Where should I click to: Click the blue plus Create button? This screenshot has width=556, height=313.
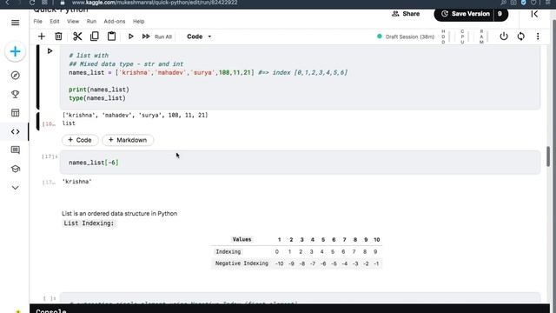[16, 52]
